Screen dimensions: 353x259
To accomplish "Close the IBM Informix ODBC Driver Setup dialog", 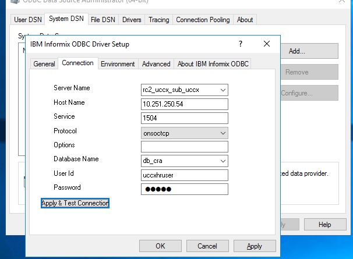I will 267,44.
